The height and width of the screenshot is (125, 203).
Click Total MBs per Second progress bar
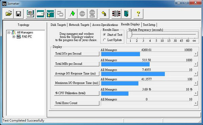pos(146,64)
